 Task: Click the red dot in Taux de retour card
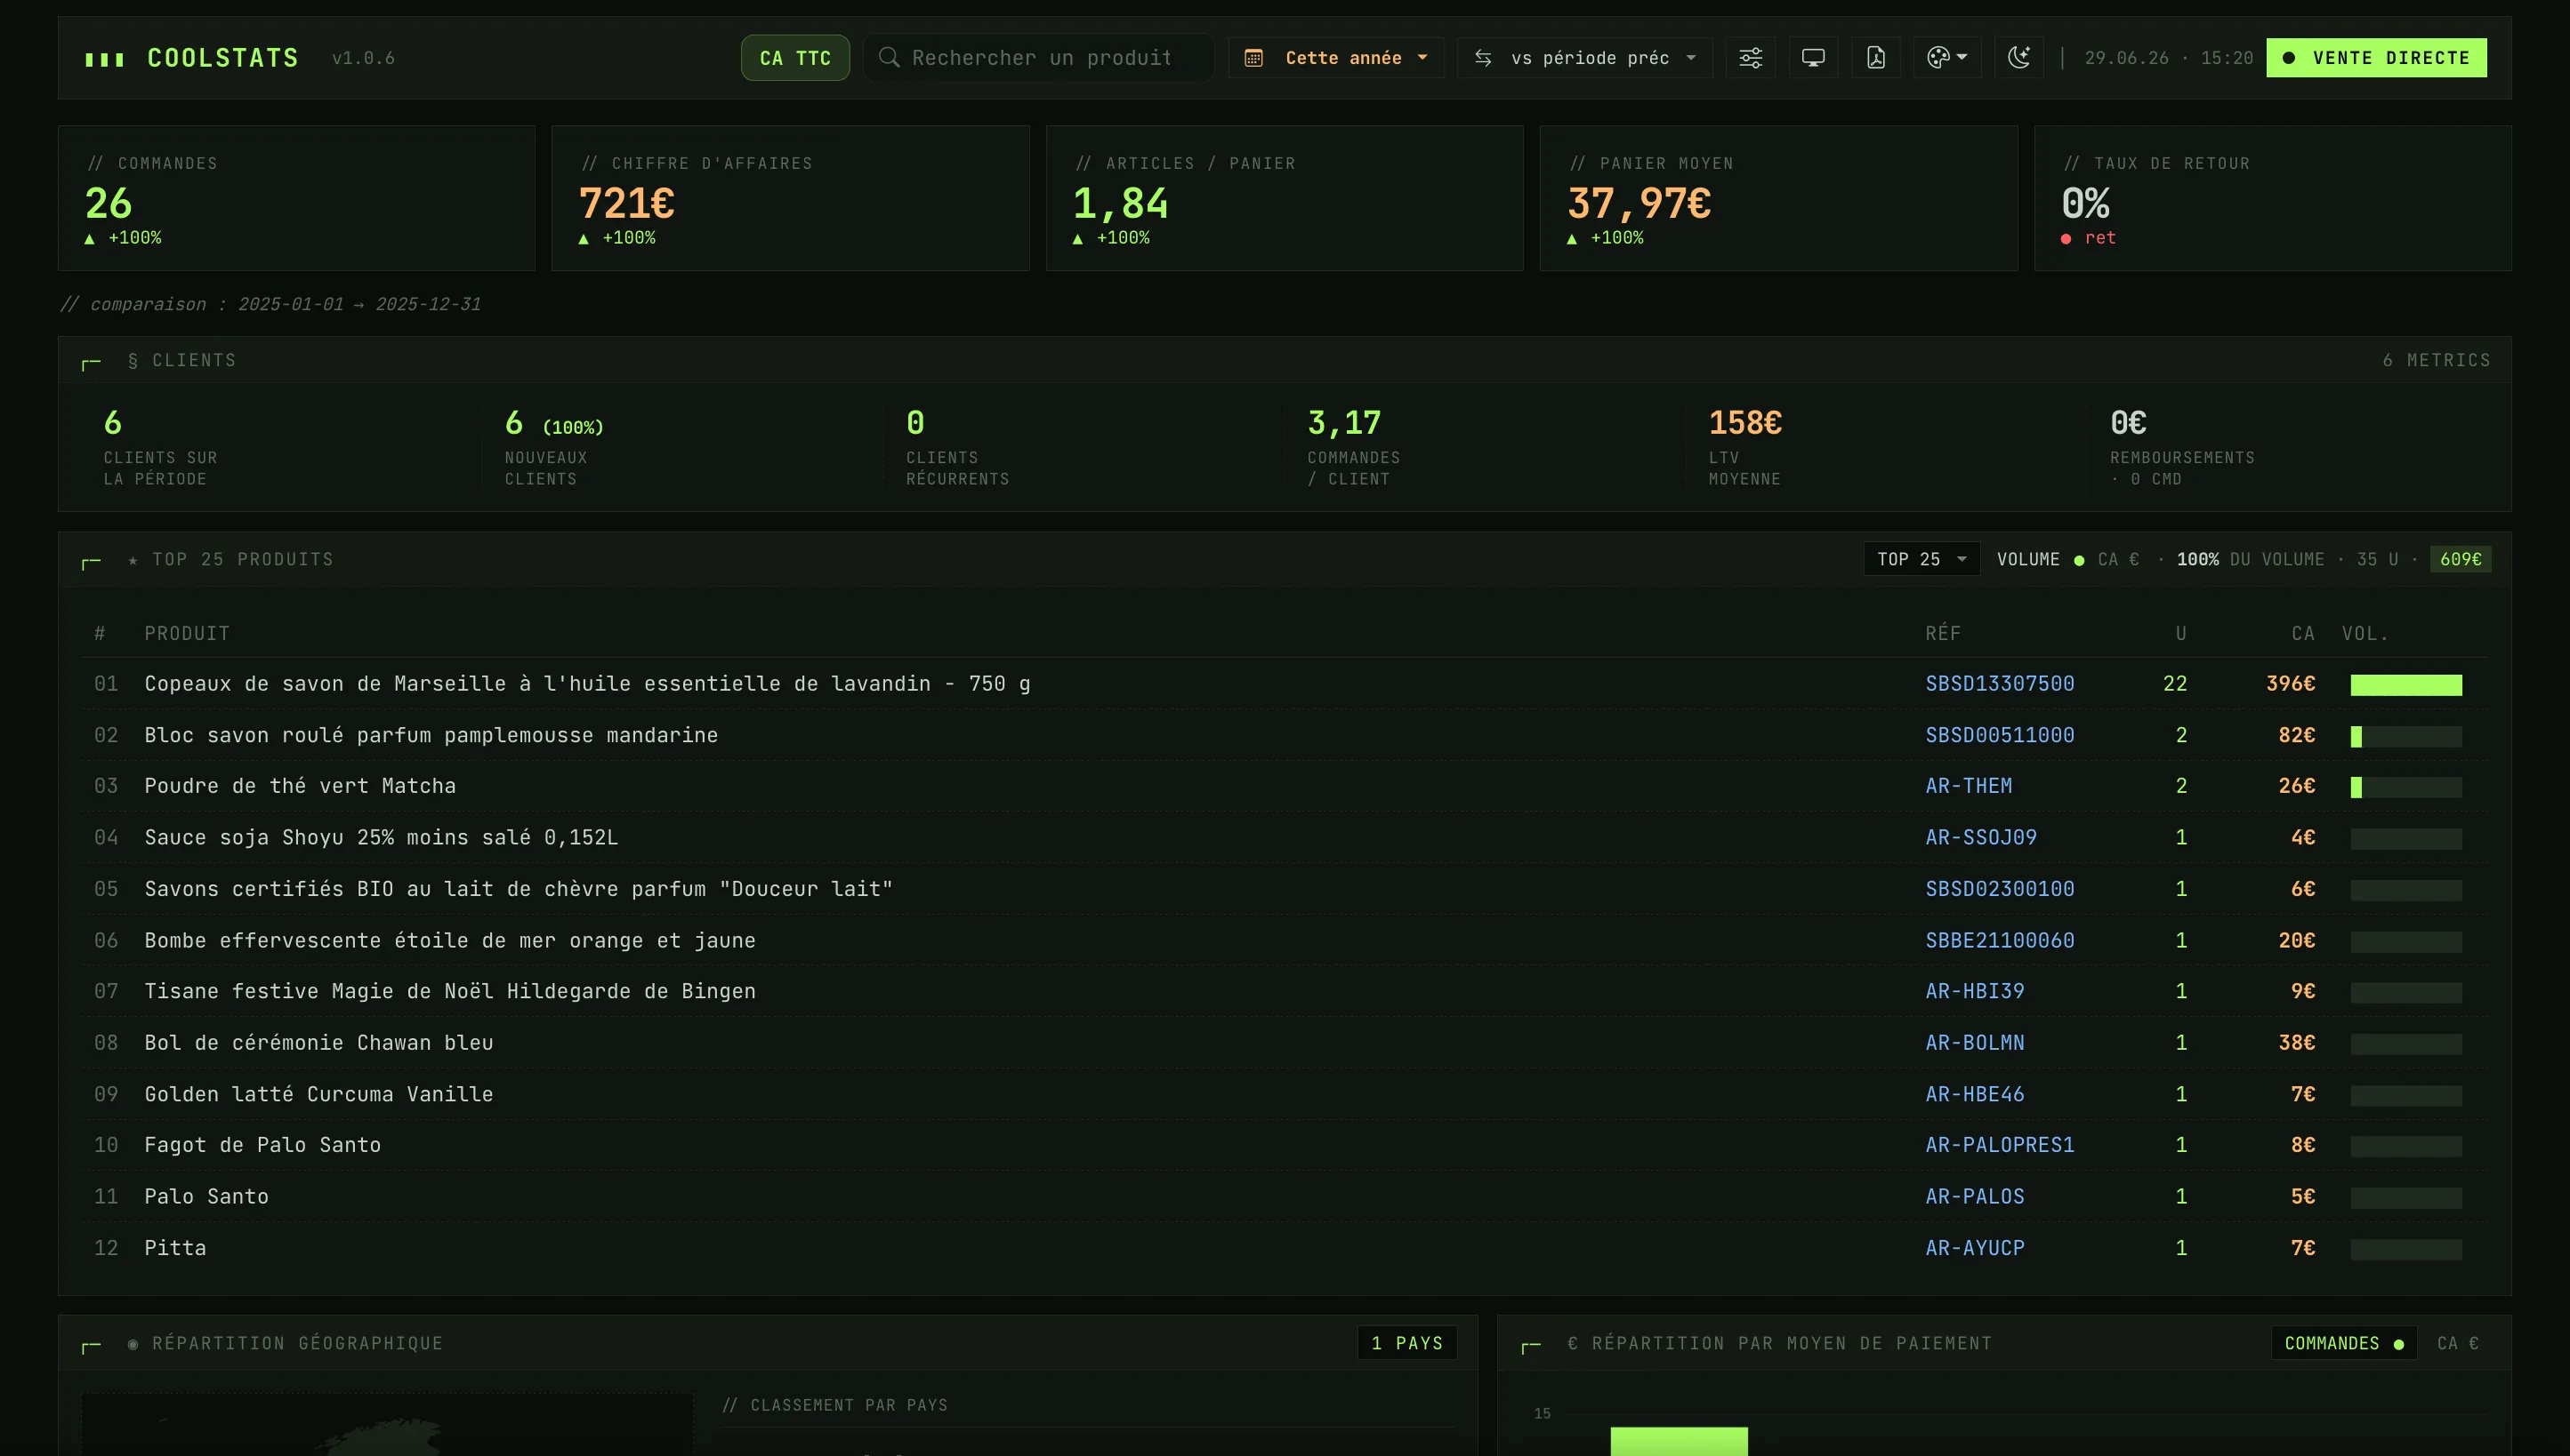click(2066, 238)
